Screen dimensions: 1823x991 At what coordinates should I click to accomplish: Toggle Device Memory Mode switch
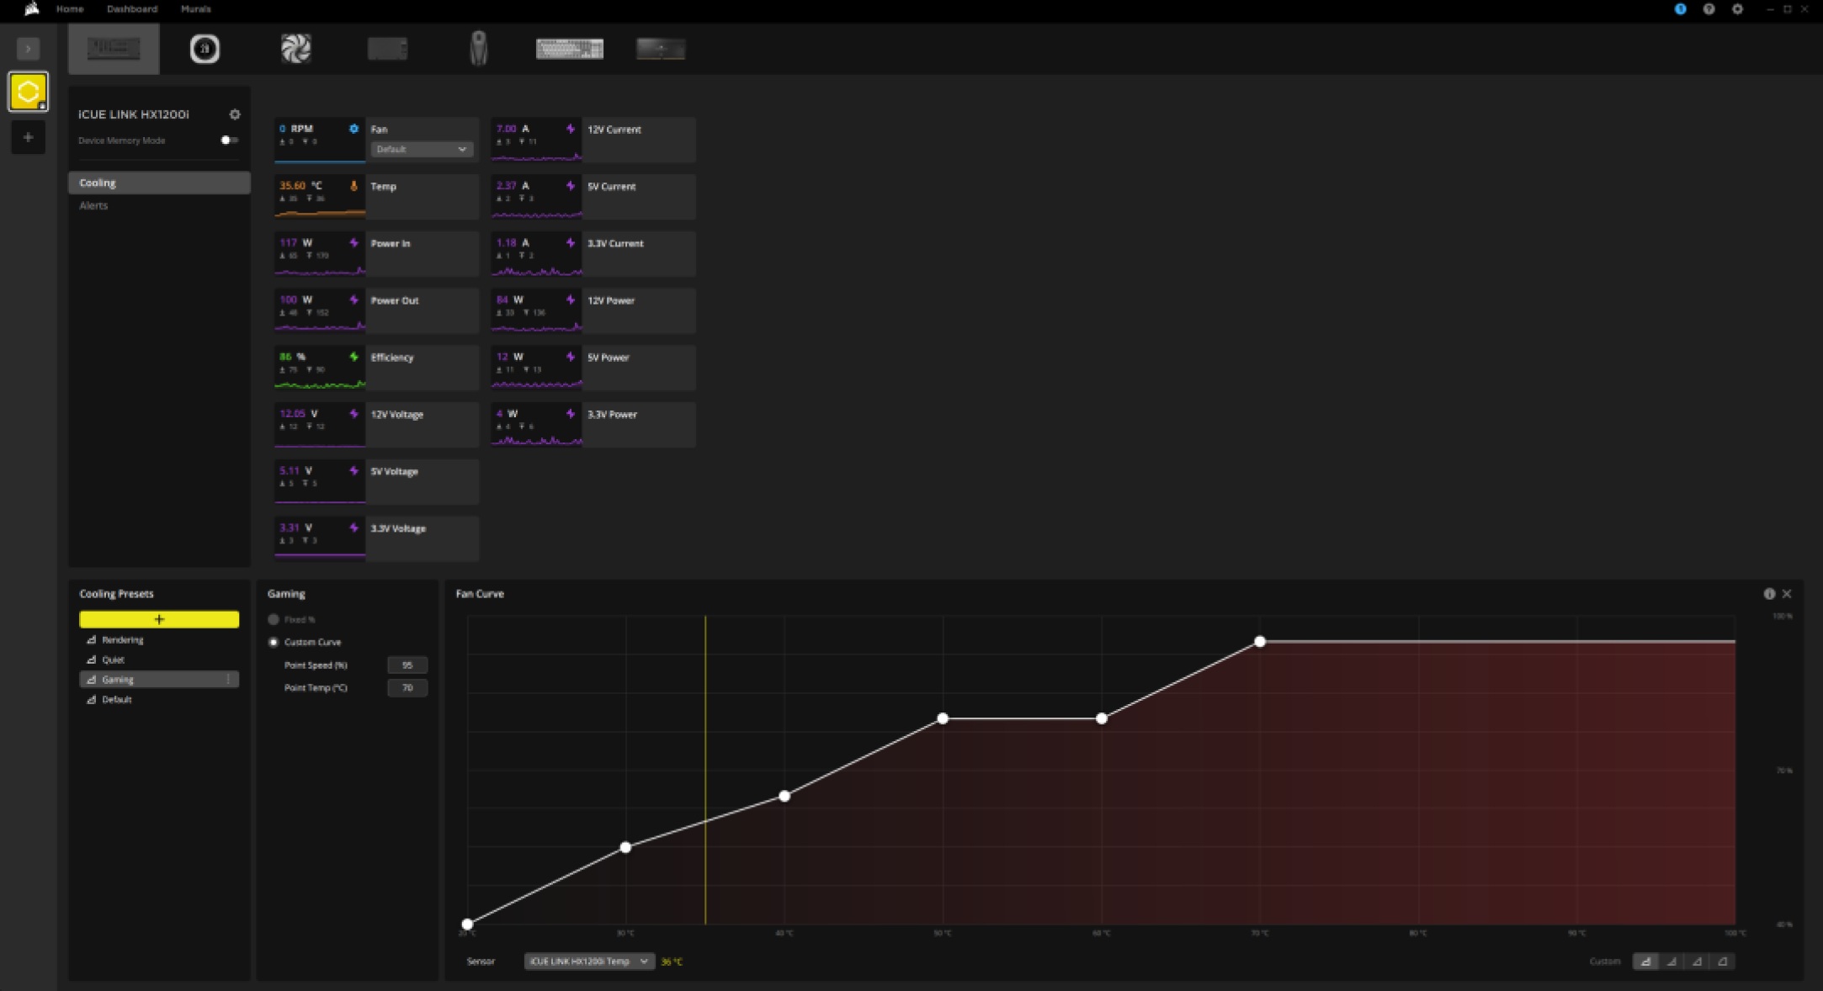click(229, 140)
